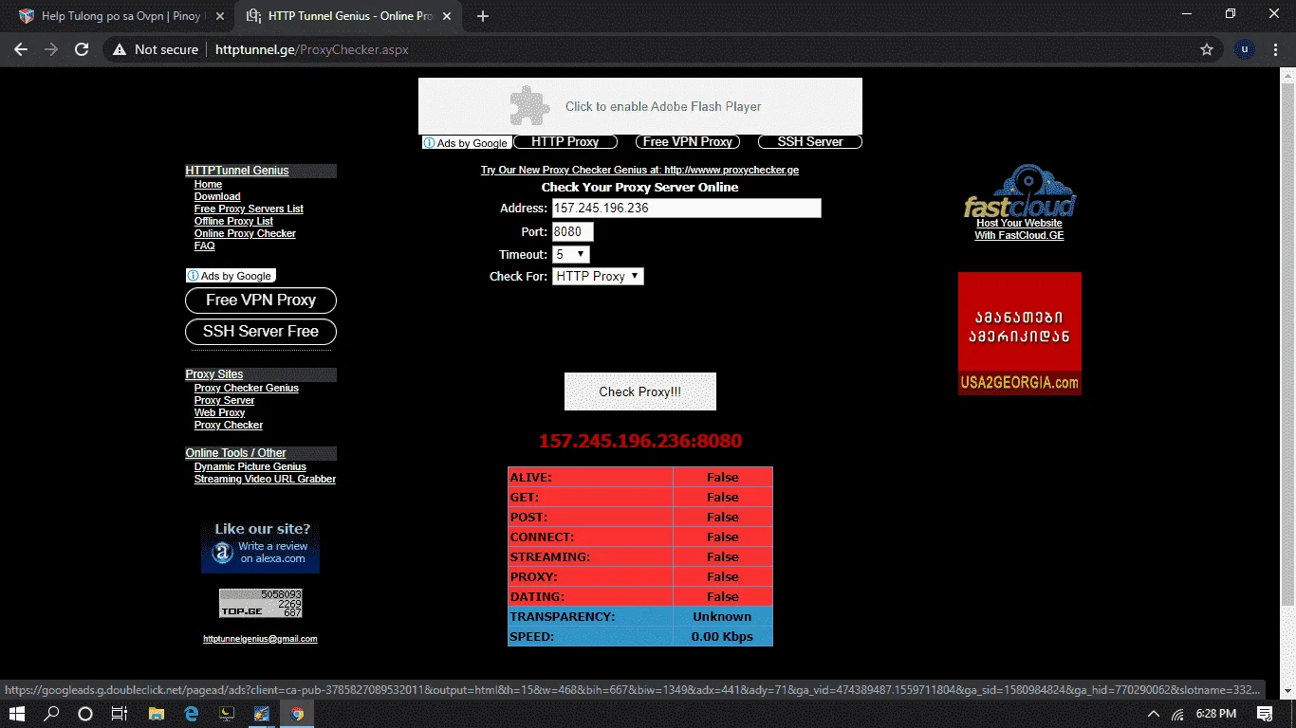Reload the current page
Screen dimensions: 1296x728
(x=82, y=49)
